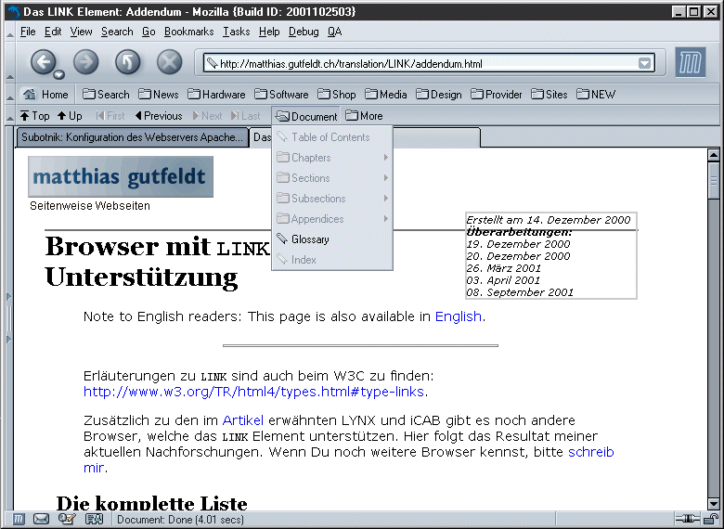Image resolution: width=724 pixels, height=529 pixels.
Task: Expand the Subsections submenu arrow
Action: click(x=386, y=199)
